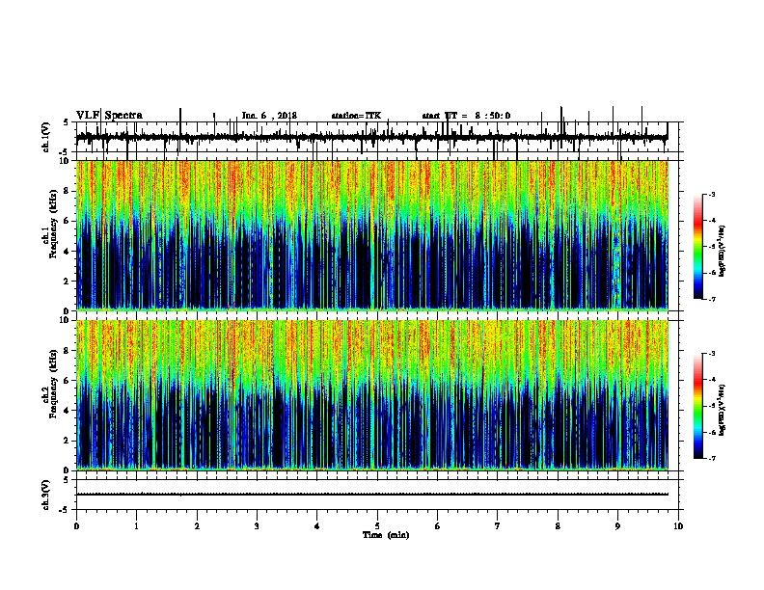Click the "-4" tick on the lower colorbar
Screen dimensions: 764x590
[712, 380]
